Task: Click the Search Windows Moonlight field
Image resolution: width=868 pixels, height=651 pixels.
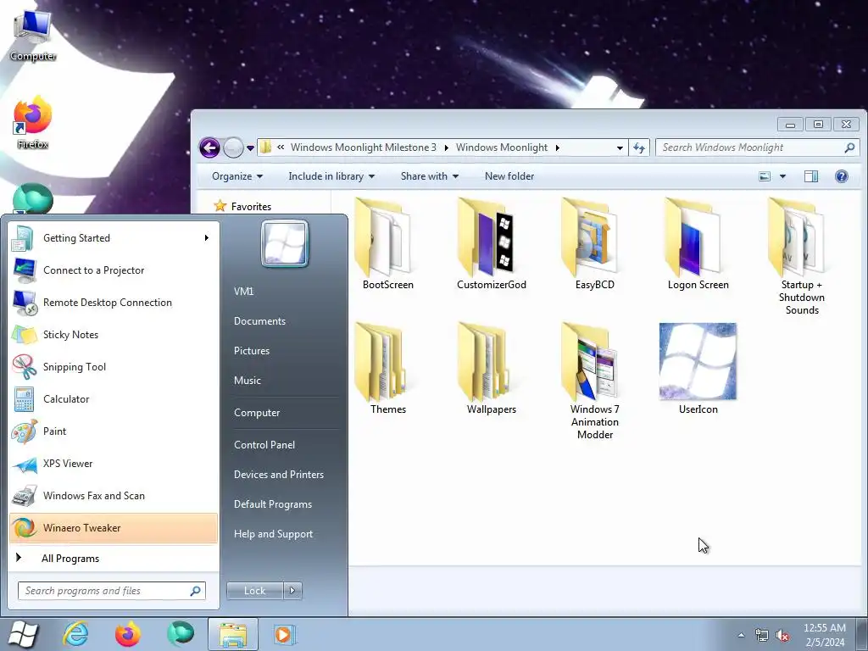Action: point(757,147)
